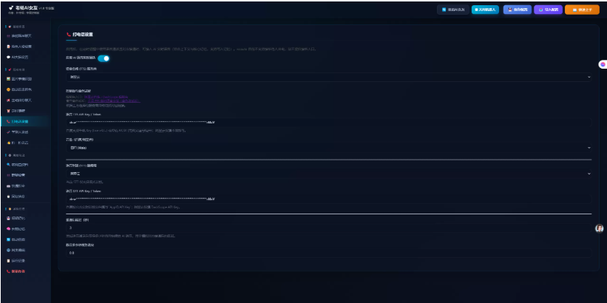The width and height of the screenshot is (607, 303).
Task: Open the pink checkmark-icon sidebar item
Action: point(19,132)
